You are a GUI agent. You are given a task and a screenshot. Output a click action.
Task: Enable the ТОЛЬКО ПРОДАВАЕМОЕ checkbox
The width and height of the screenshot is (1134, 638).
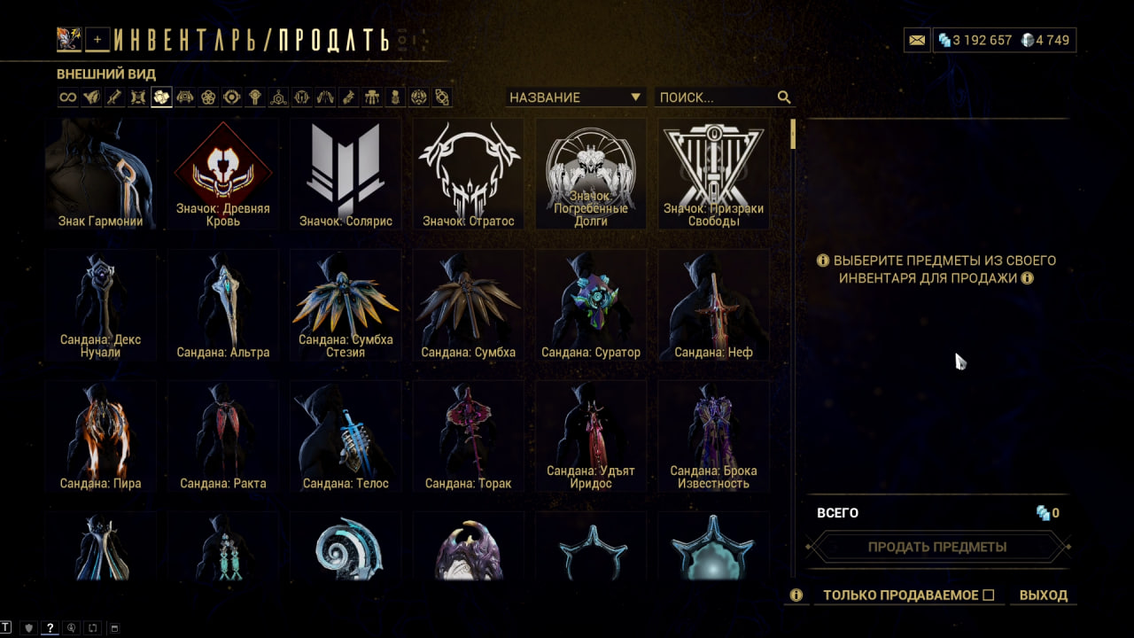click(x=989, y=595)
